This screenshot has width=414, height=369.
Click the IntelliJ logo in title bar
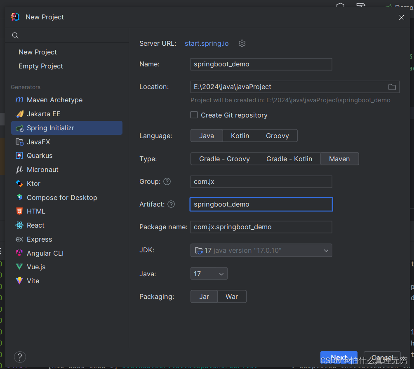(15, 17)
